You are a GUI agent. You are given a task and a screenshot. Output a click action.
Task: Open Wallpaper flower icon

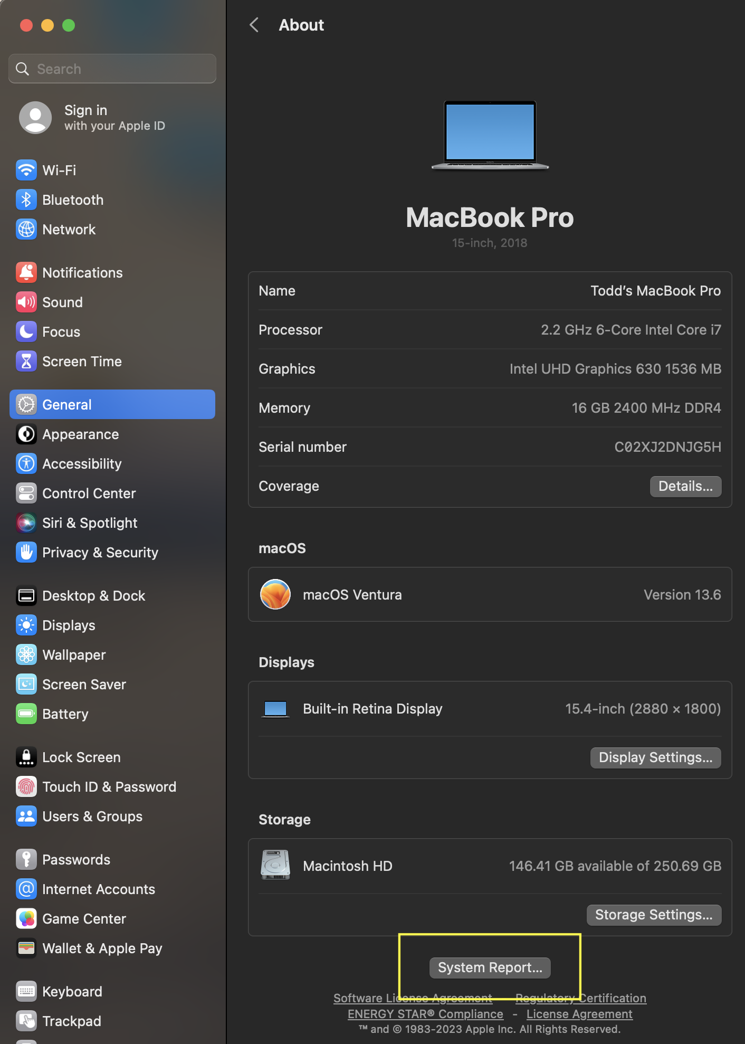click(26, 654)
